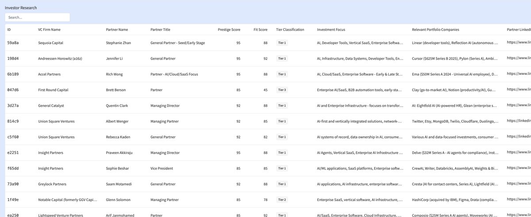Select partner name Rebecca Kaden

118,137
